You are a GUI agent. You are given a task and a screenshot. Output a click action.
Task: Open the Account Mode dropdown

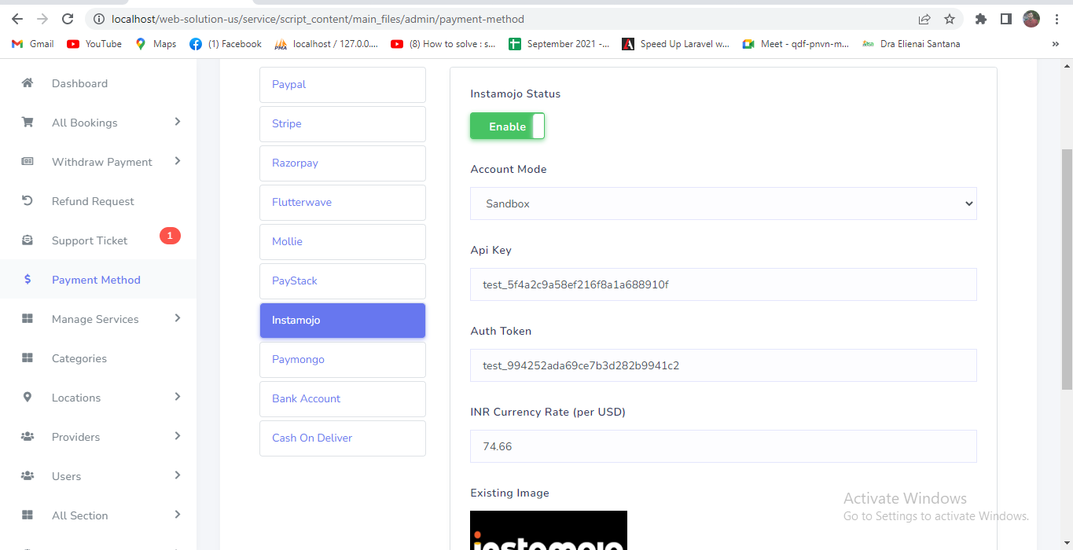pos(723,203)
